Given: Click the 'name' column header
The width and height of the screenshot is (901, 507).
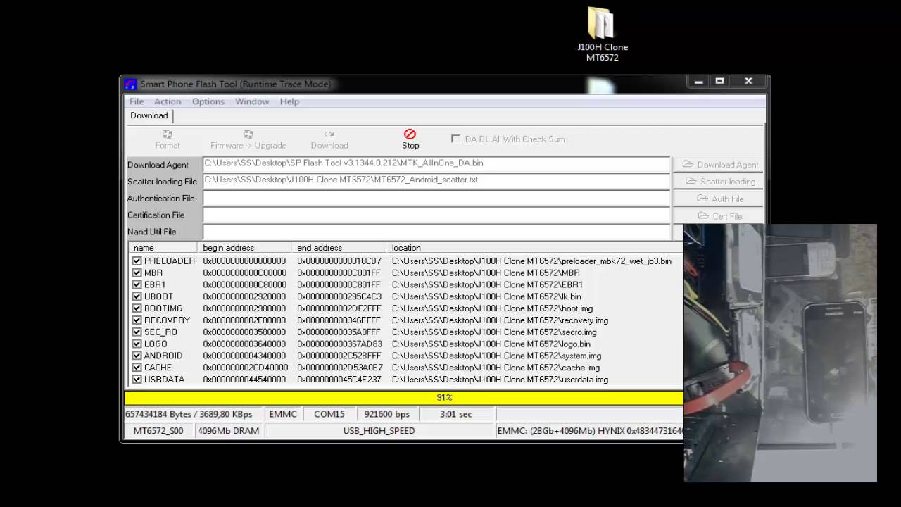Looking at the screenshot, I should pyautogui.click(x=163, y=248).
